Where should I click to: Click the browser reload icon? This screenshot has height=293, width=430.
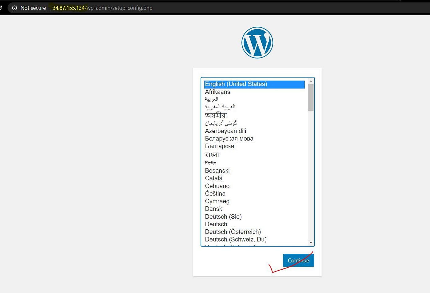(x=1, y=8)
